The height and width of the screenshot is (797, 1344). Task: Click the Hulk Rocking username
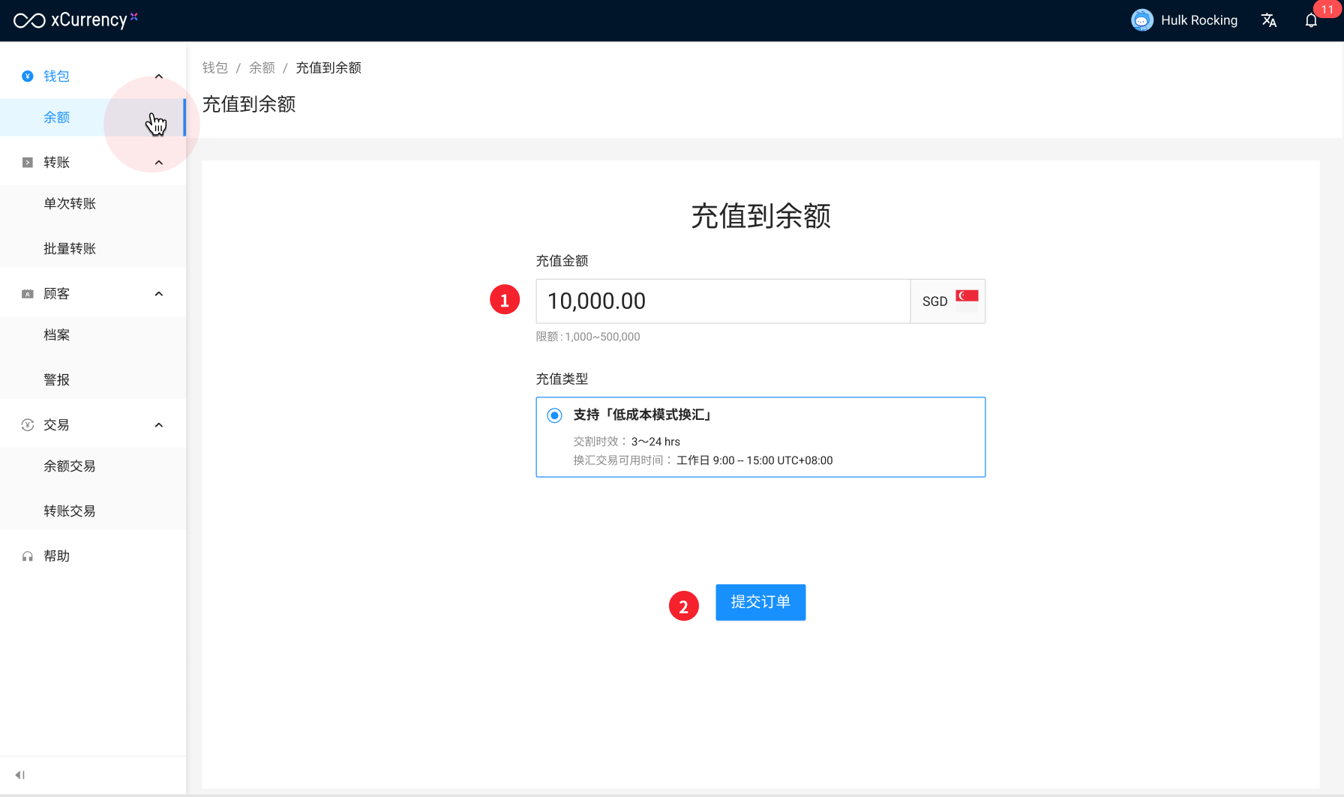click(1199, 20)
